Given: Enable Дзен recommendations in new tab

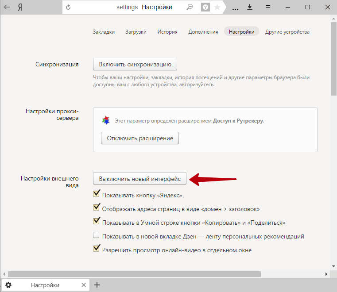Looking at the screenshot, I should coord(96,235).
